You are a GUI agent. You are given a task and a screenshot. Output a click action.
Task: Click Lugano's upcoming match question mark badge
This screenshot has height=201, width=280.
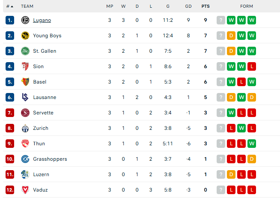click(x=221, y=20)
